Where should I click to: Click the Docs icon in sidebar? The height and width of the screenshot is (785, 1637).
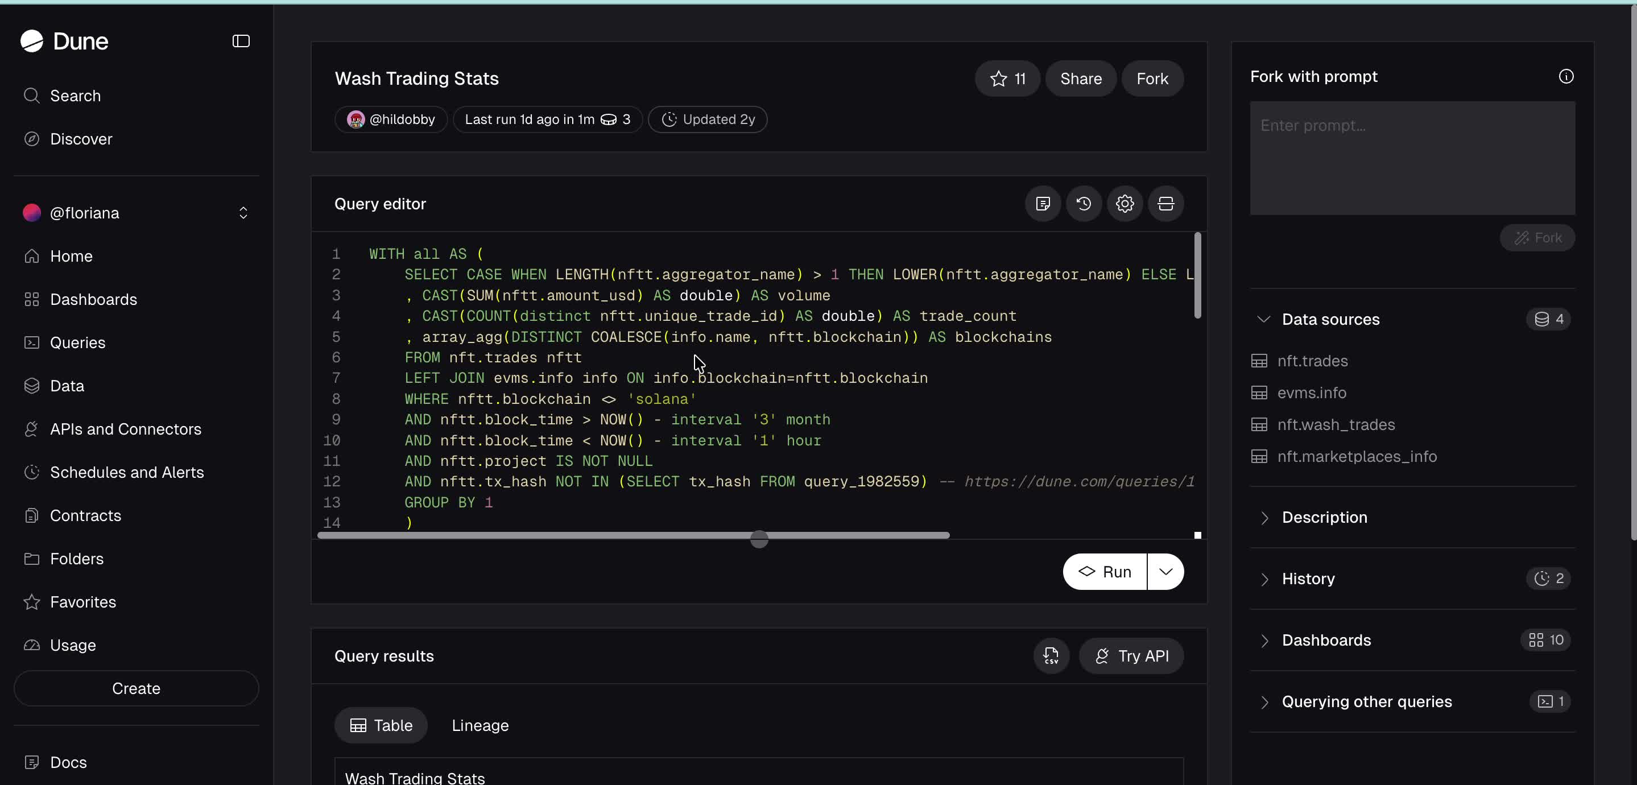(32, 762)
